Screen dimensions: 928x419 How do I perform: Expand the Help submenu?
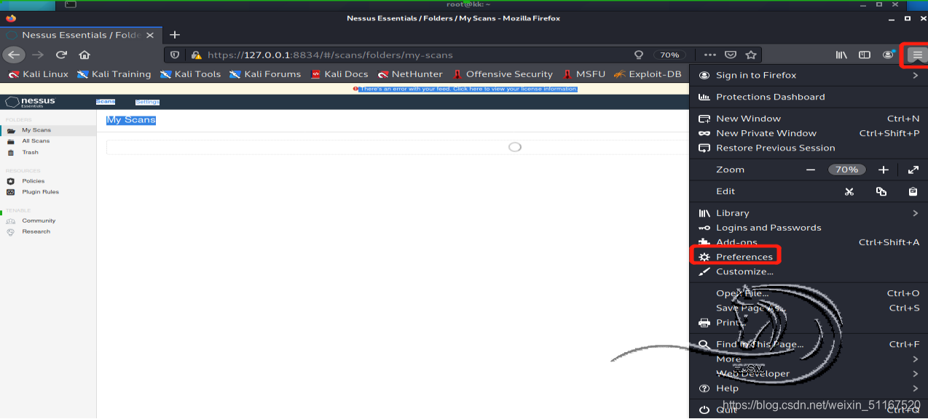[x=809, y=388]
